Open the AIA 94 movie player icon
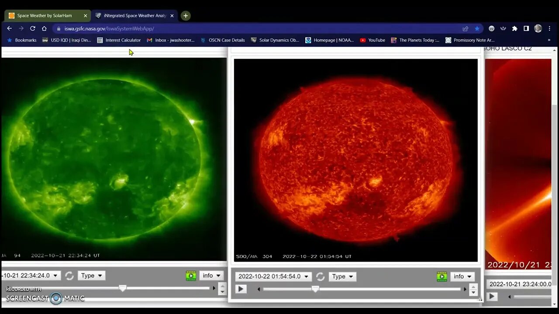This screenshot has height=314, width=559. [191, 276]
